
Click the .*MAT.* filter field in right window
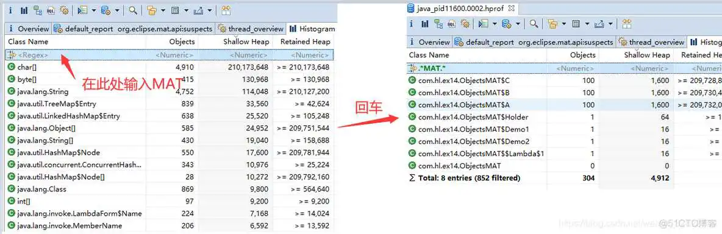pyautogui.click(x=476, y=68)
